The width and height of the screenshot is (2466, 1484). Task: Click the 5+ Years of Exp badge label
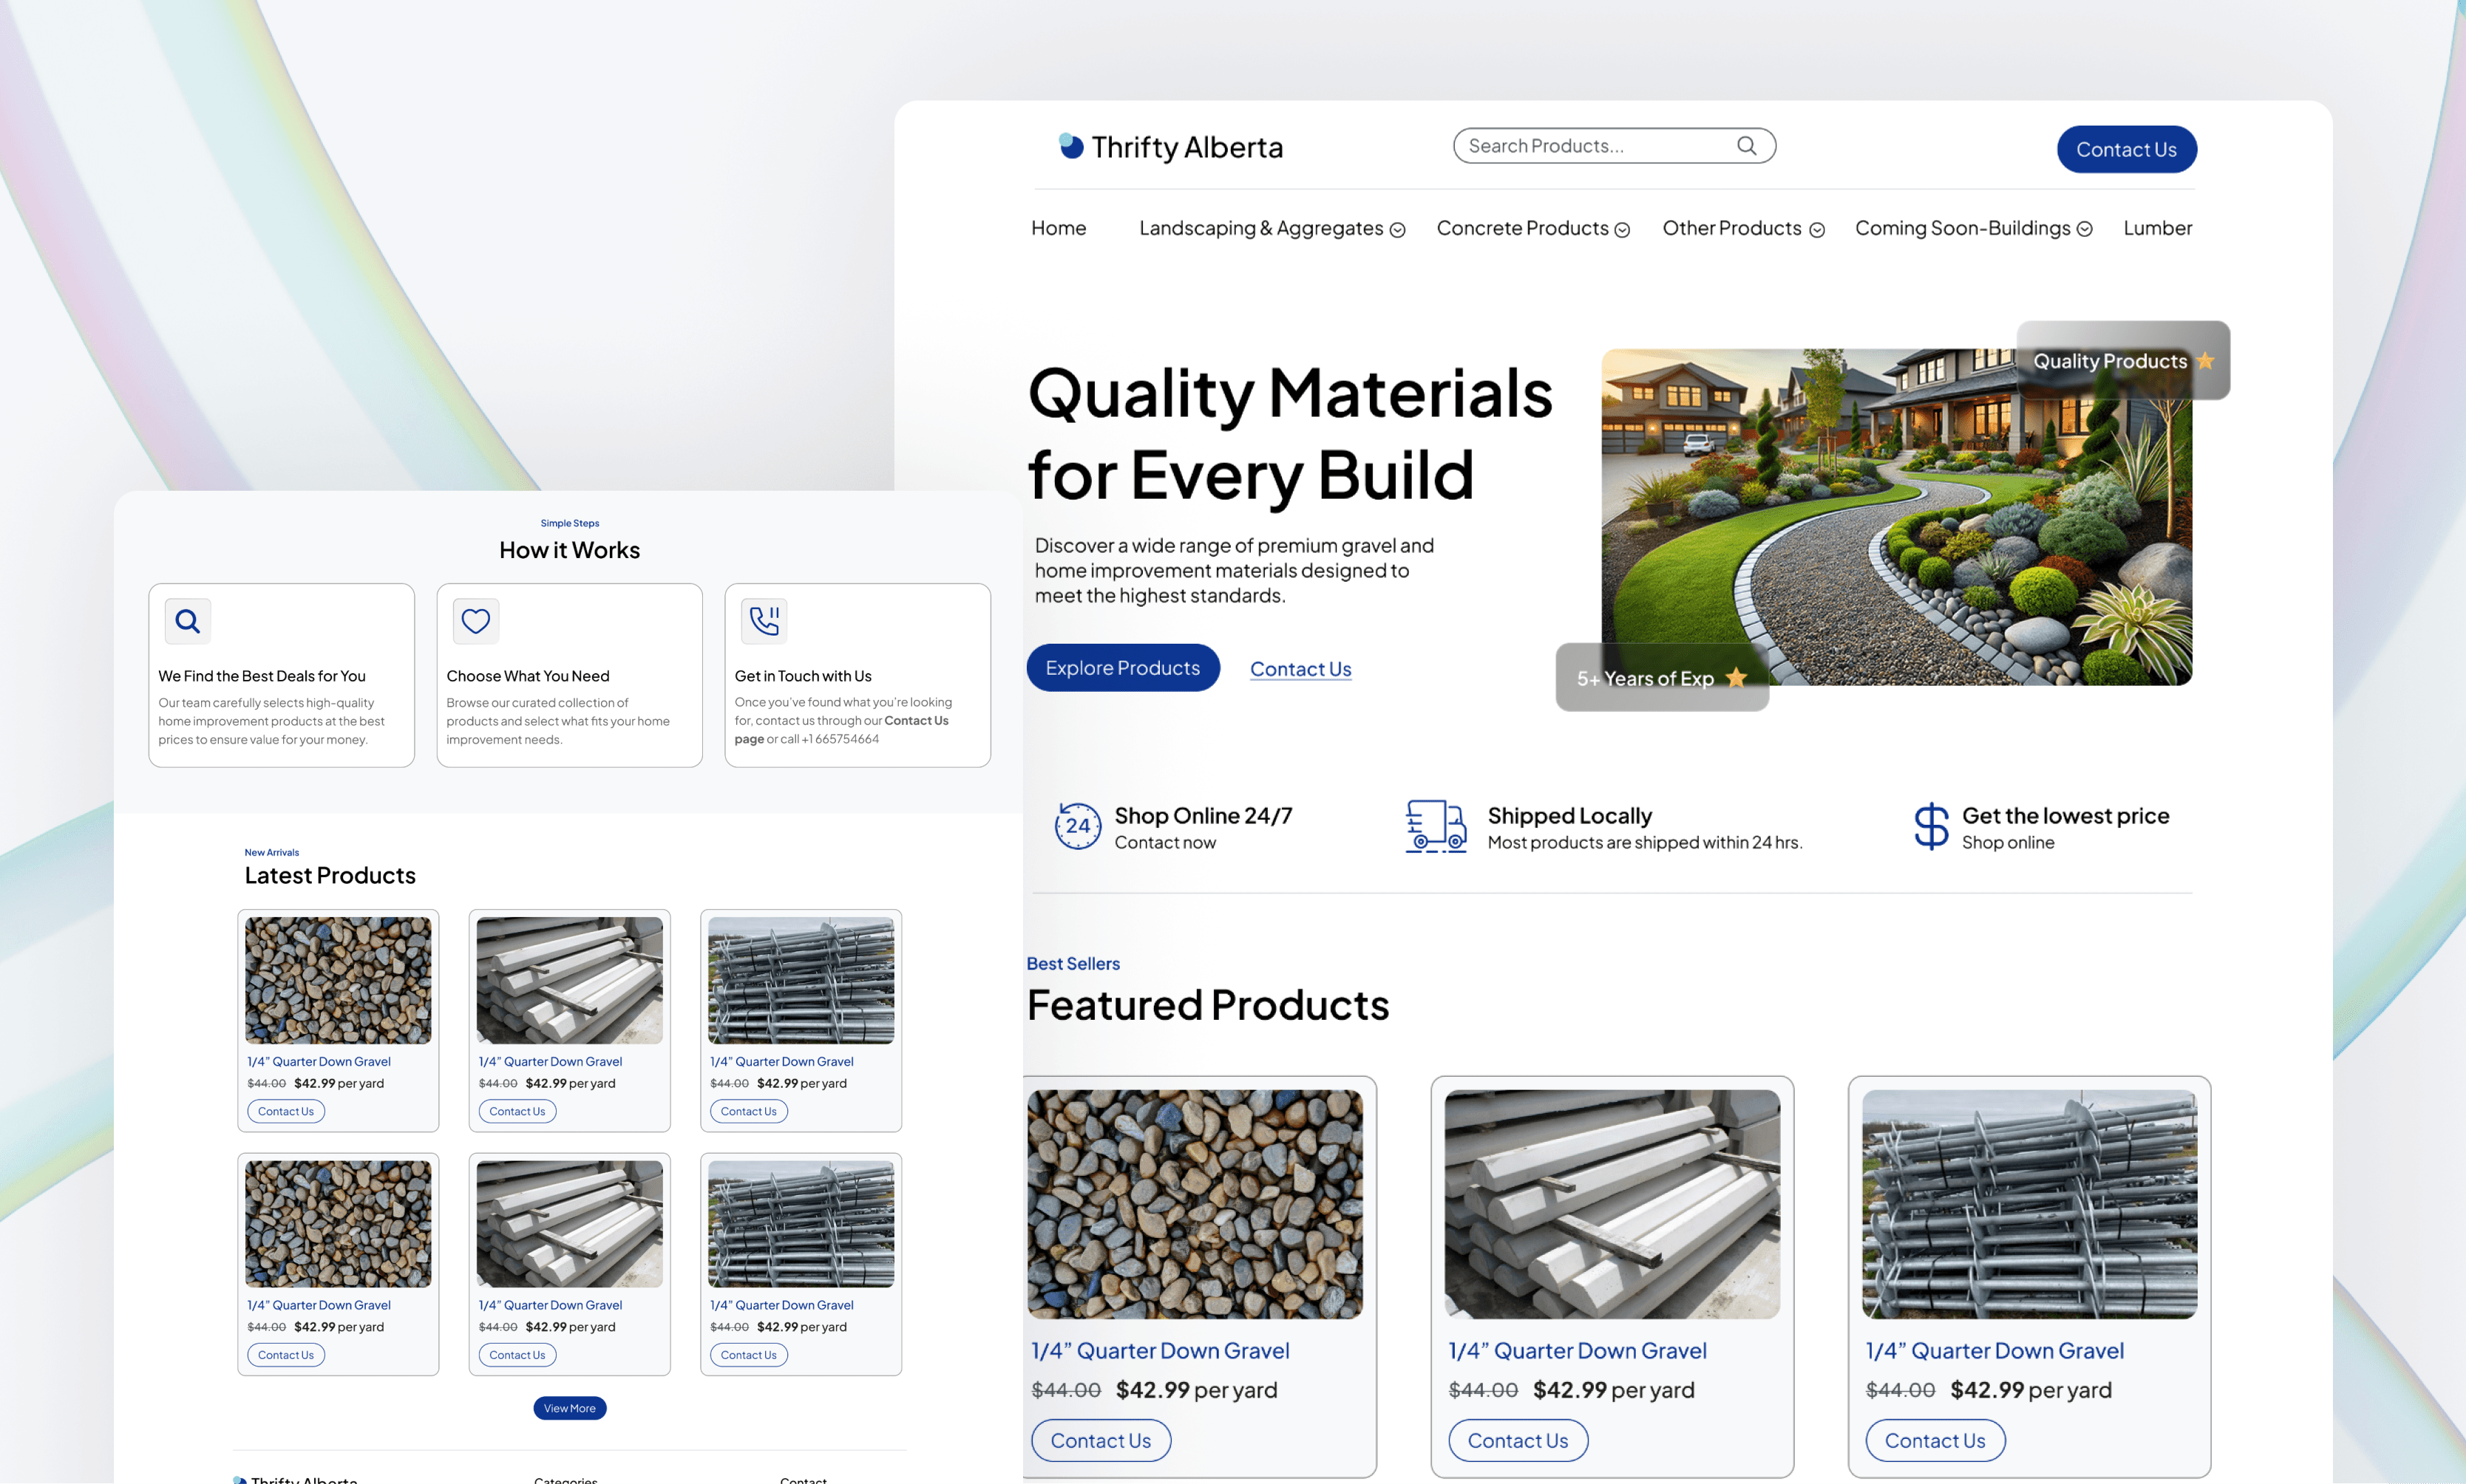(1646, 679)
